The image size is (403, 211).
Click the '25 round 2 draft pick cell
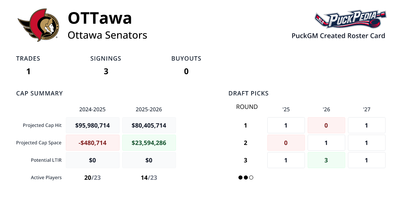pyautogui.click(x=286, y=143)
